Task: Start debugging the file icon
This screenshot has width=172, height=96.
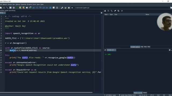Action: [x=34, y=8]
